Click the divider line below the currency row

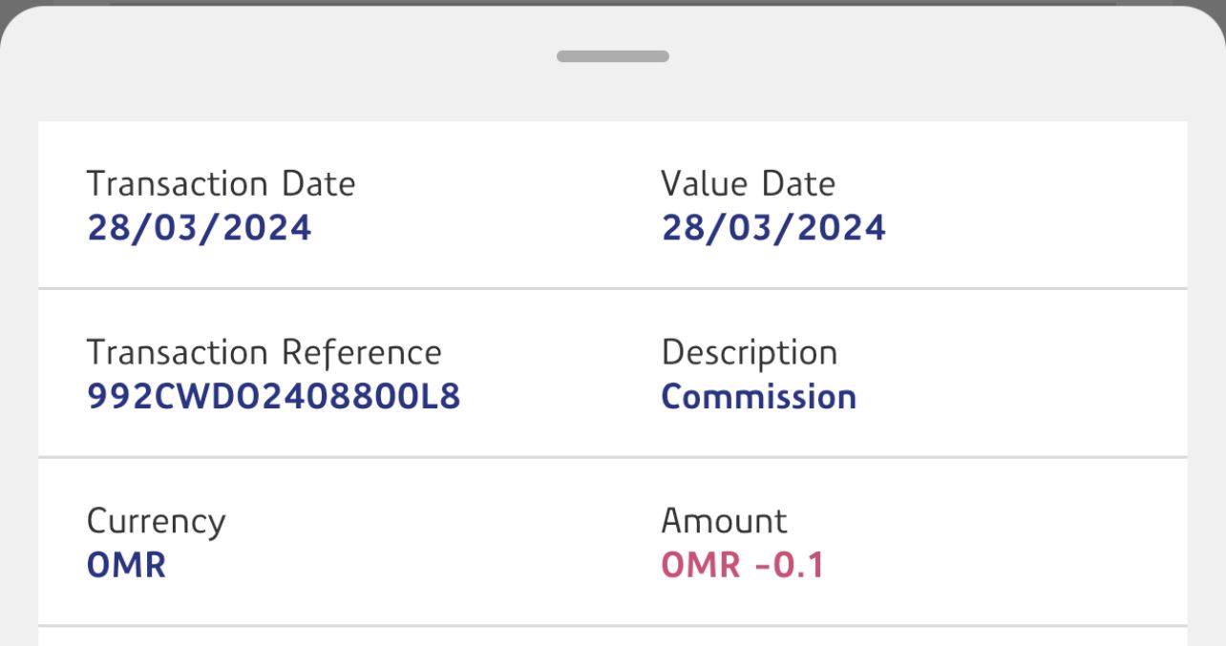(x=612, y=626)
